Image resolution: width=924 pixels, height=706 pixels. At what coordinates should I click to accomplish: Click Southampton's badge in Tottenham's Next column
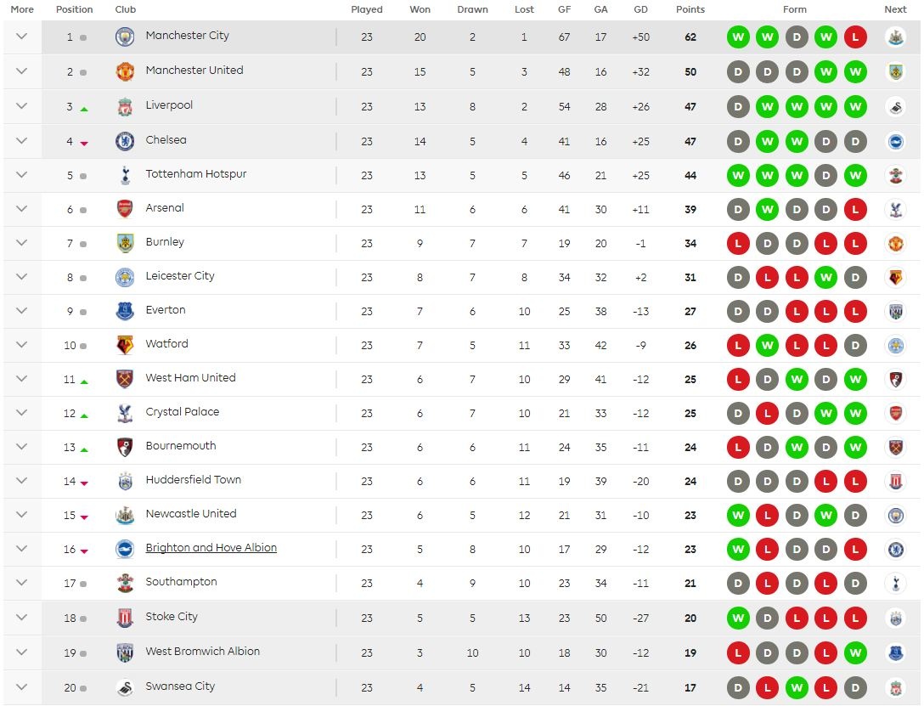pos(896,175)
